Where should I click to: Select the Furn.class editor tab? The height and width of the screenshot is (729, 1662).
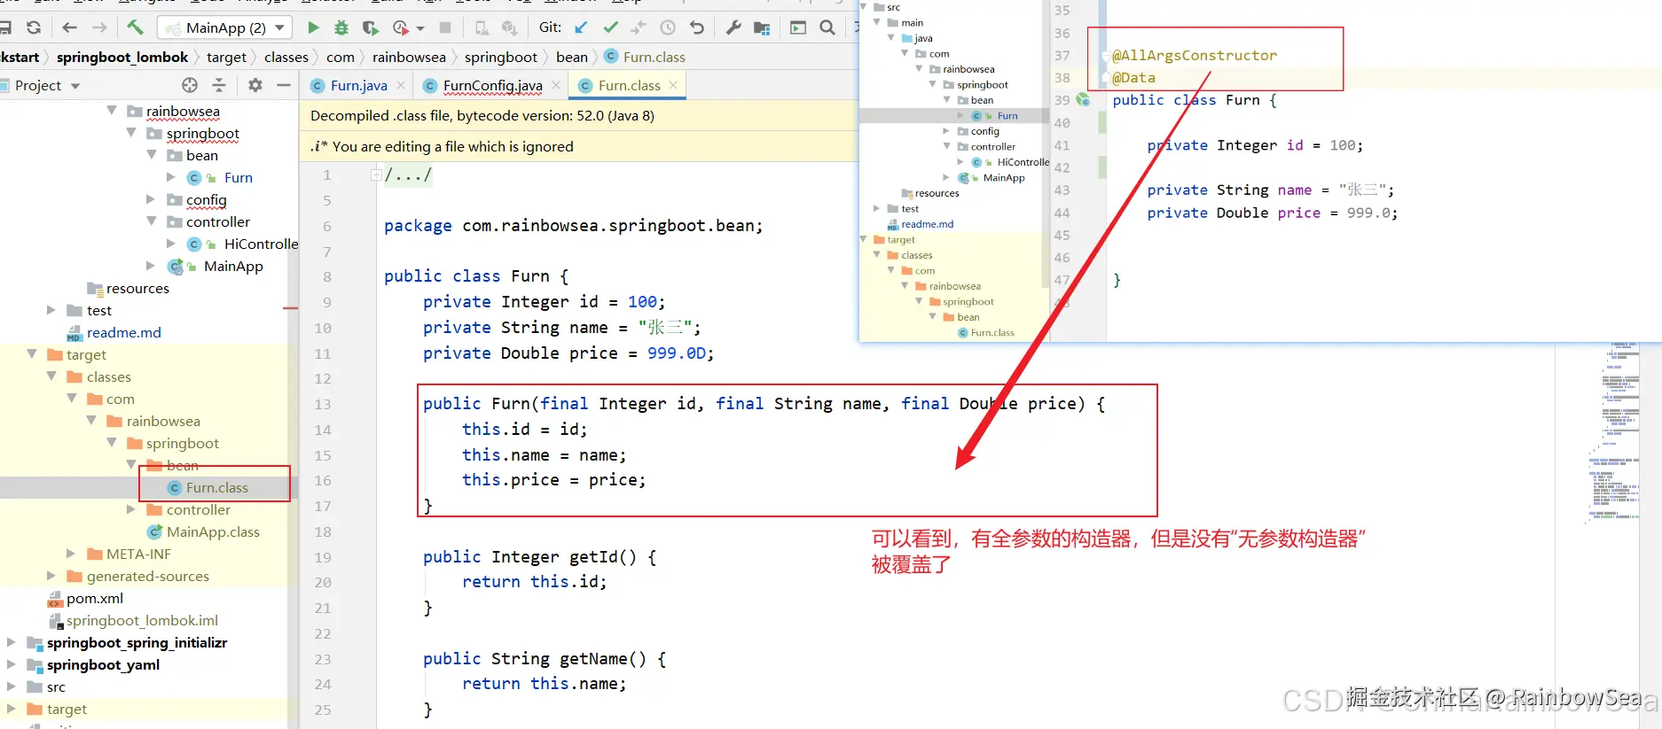[628, 85]
